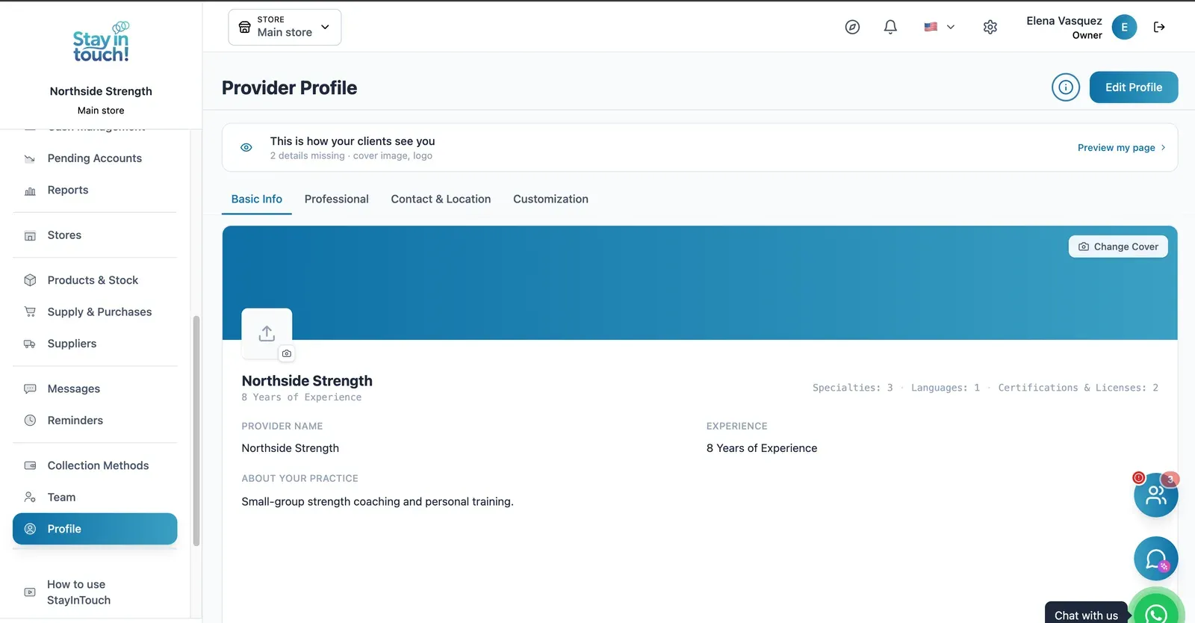Screen dimensions: 1195x623
Task: Click the Edit Profile button
Action: [1134, 87]
